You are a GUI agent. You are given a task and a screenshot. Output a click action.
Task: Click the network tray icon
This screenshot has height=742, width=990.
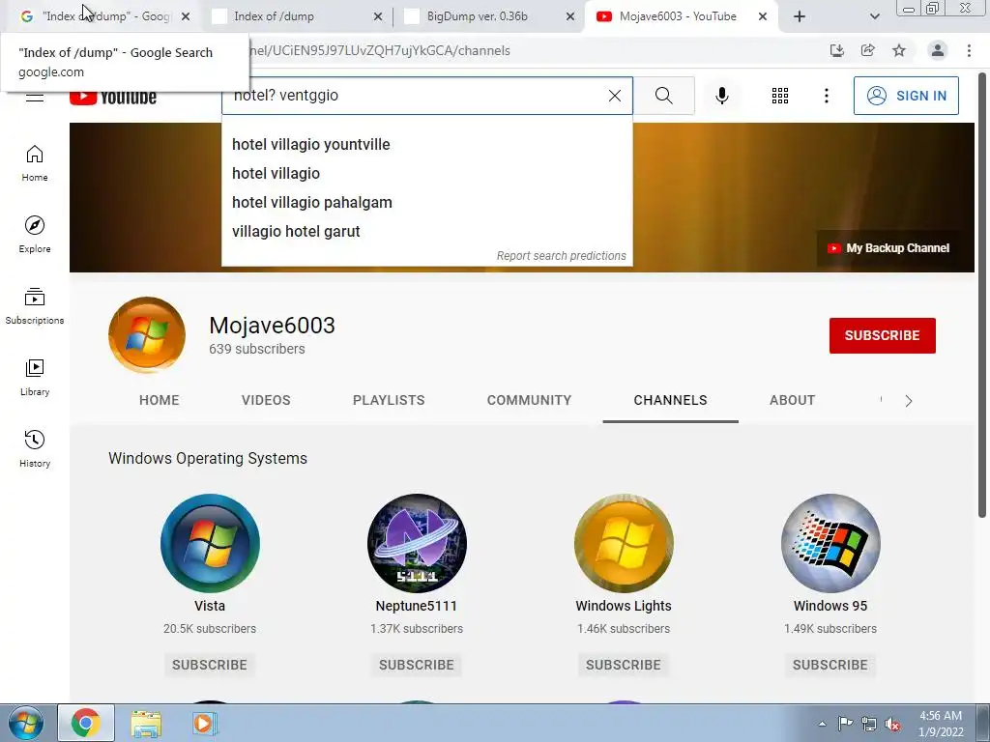[869, 725]
